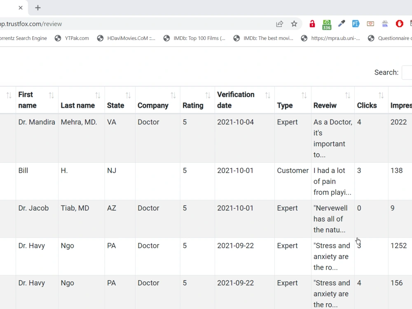Open the red hand ad-blocker extension
This screenshot has height=309, width=412.
[399, 24]
